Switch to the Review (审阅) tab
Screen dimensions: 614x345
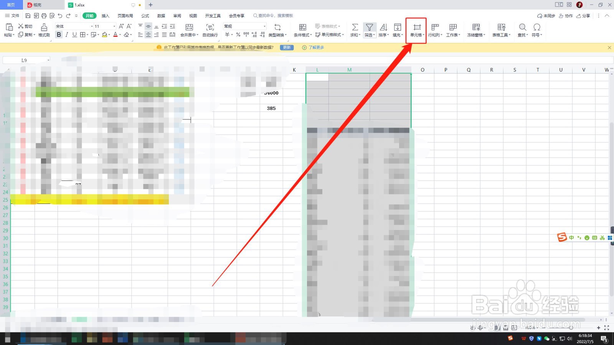(x=177, y=16)
